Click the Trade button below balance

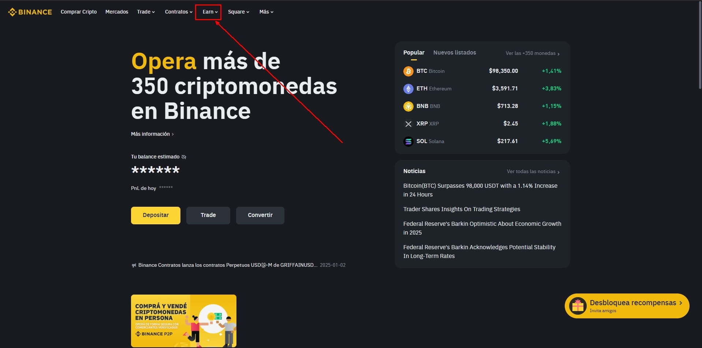pyautogui.click(x=208, y=215)
